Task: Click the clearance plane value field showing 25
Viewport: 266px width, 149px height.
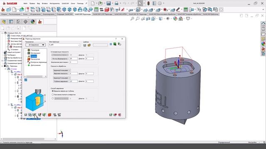Action: pyautogui.click(x=73, y=59)
